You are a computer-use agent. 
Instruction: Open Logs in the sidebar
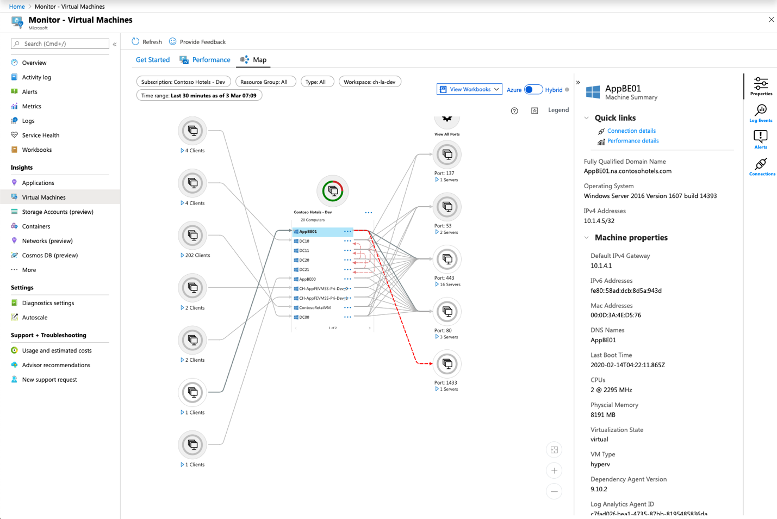28,121
